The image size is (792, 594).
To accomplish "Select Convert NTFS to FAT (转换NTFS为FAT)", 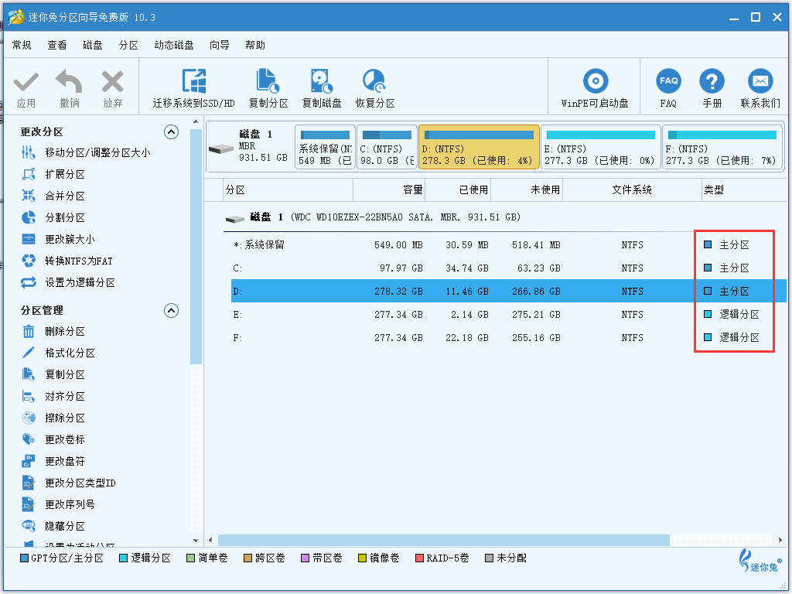I will [x=67, y=261].
